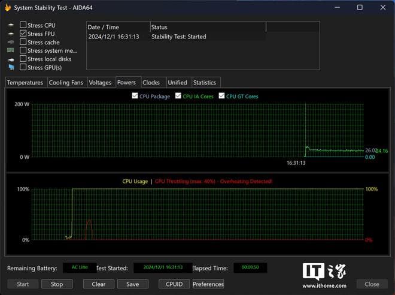The width and height of the screenshot is (395, 295).
Task: Click the chip icon beside Stress cache
Action: (x=11, y=43)
